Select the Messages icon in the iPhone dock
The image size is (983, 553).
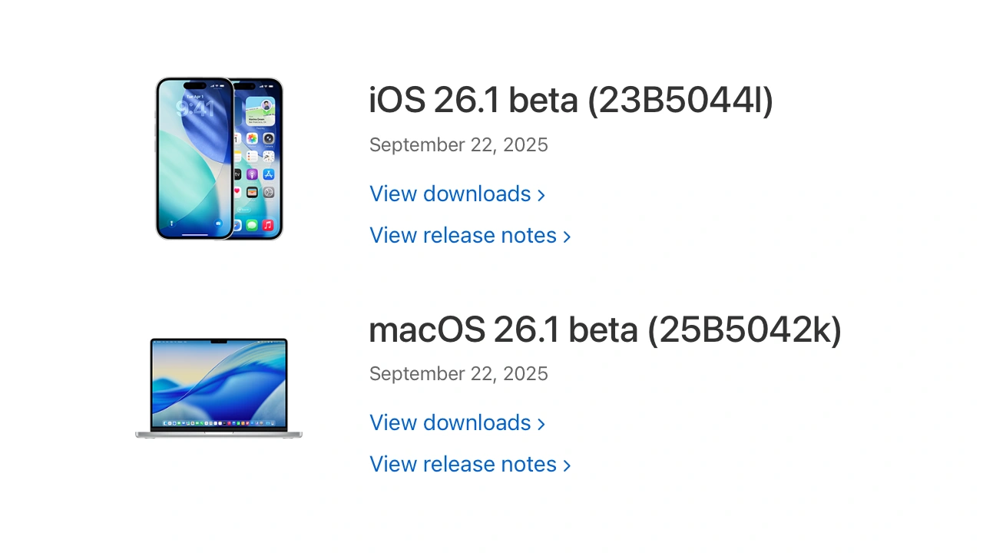pos(251,224)
